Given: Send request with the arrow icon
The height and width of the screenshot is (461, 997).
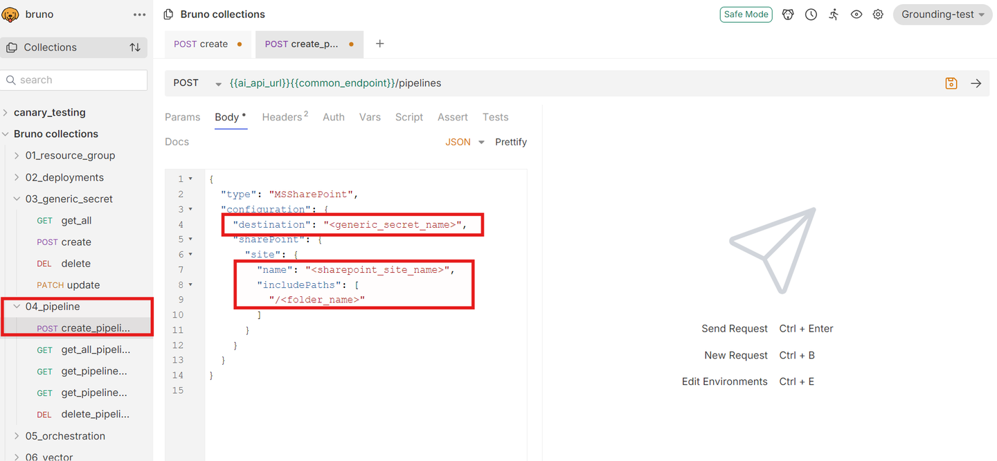Looking at the screenshot, I should tap(976, 83).
